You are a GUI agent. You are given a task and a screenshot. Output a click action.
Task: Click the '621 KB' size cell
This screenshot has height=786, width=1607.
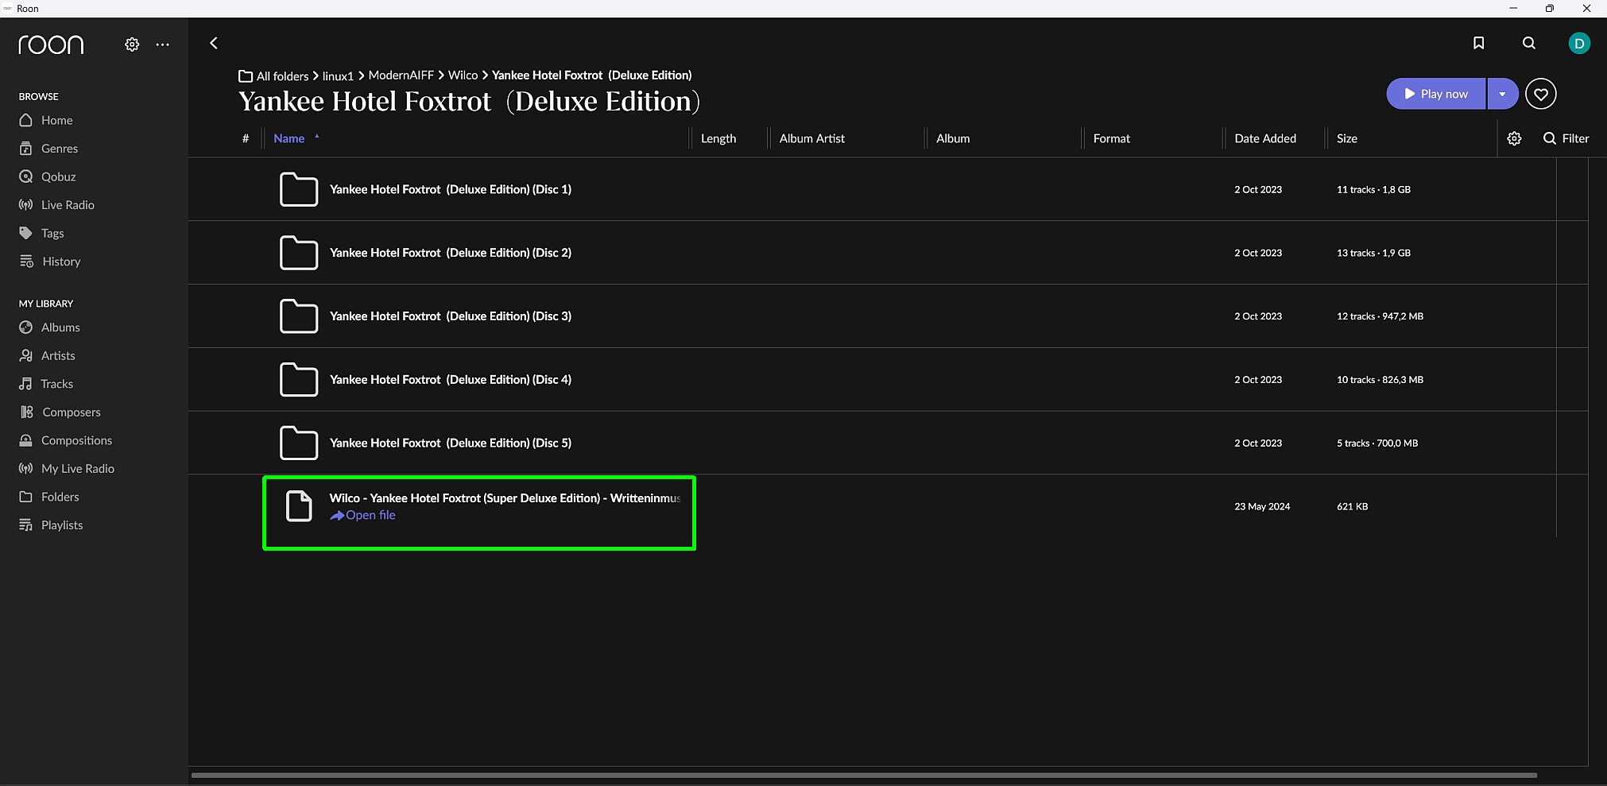(1352, 506)
